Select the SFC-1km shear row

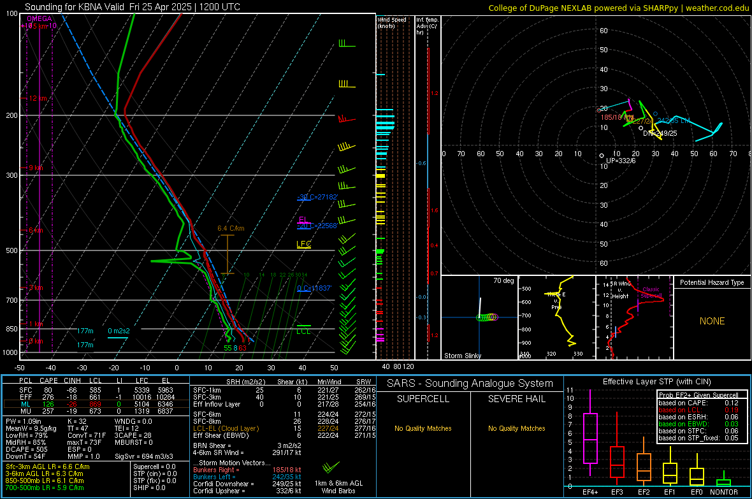coord(284,390)
